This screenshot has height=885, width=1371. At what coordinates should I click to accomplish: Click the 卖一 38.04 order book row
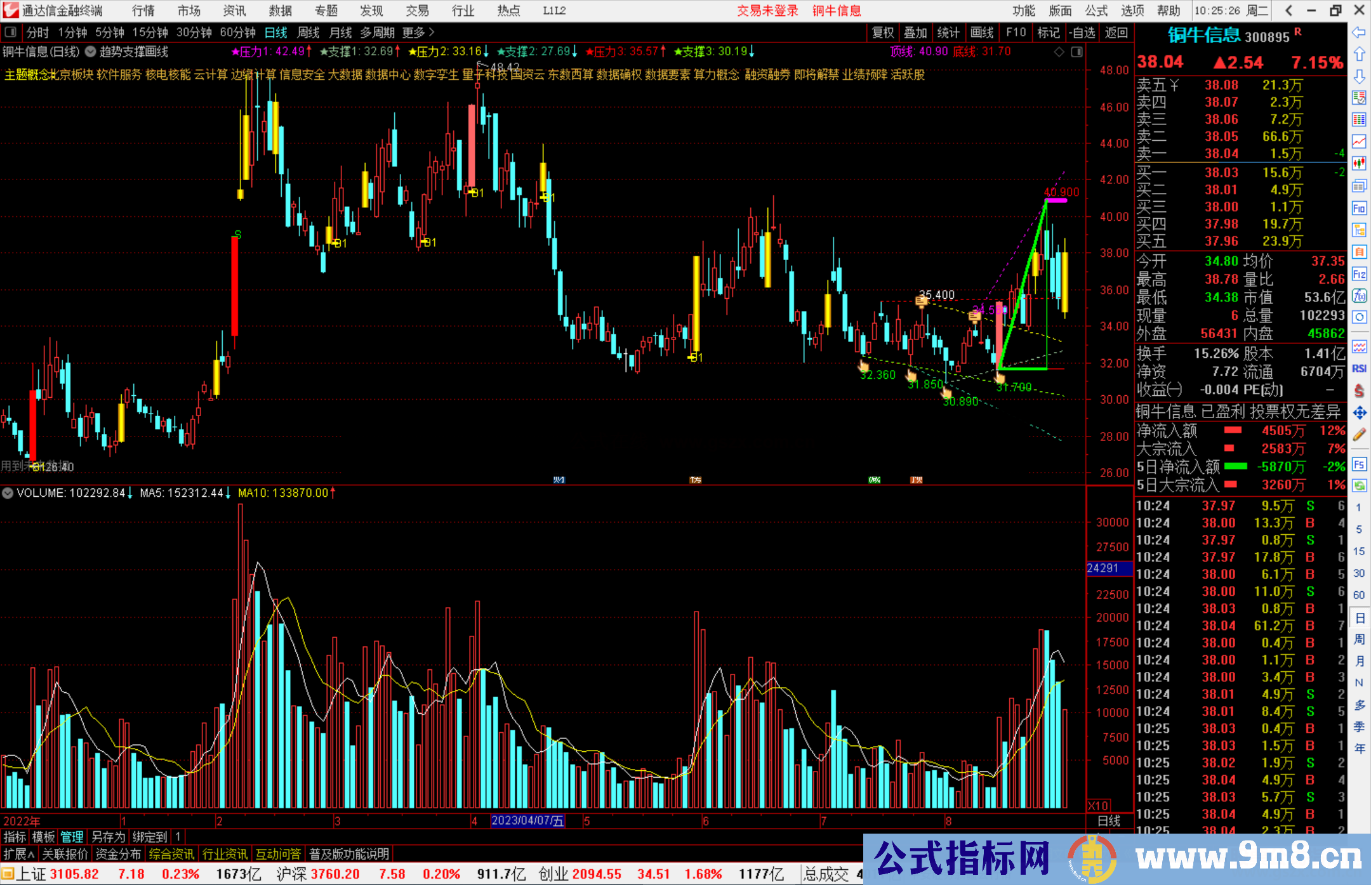point(1240,154)
